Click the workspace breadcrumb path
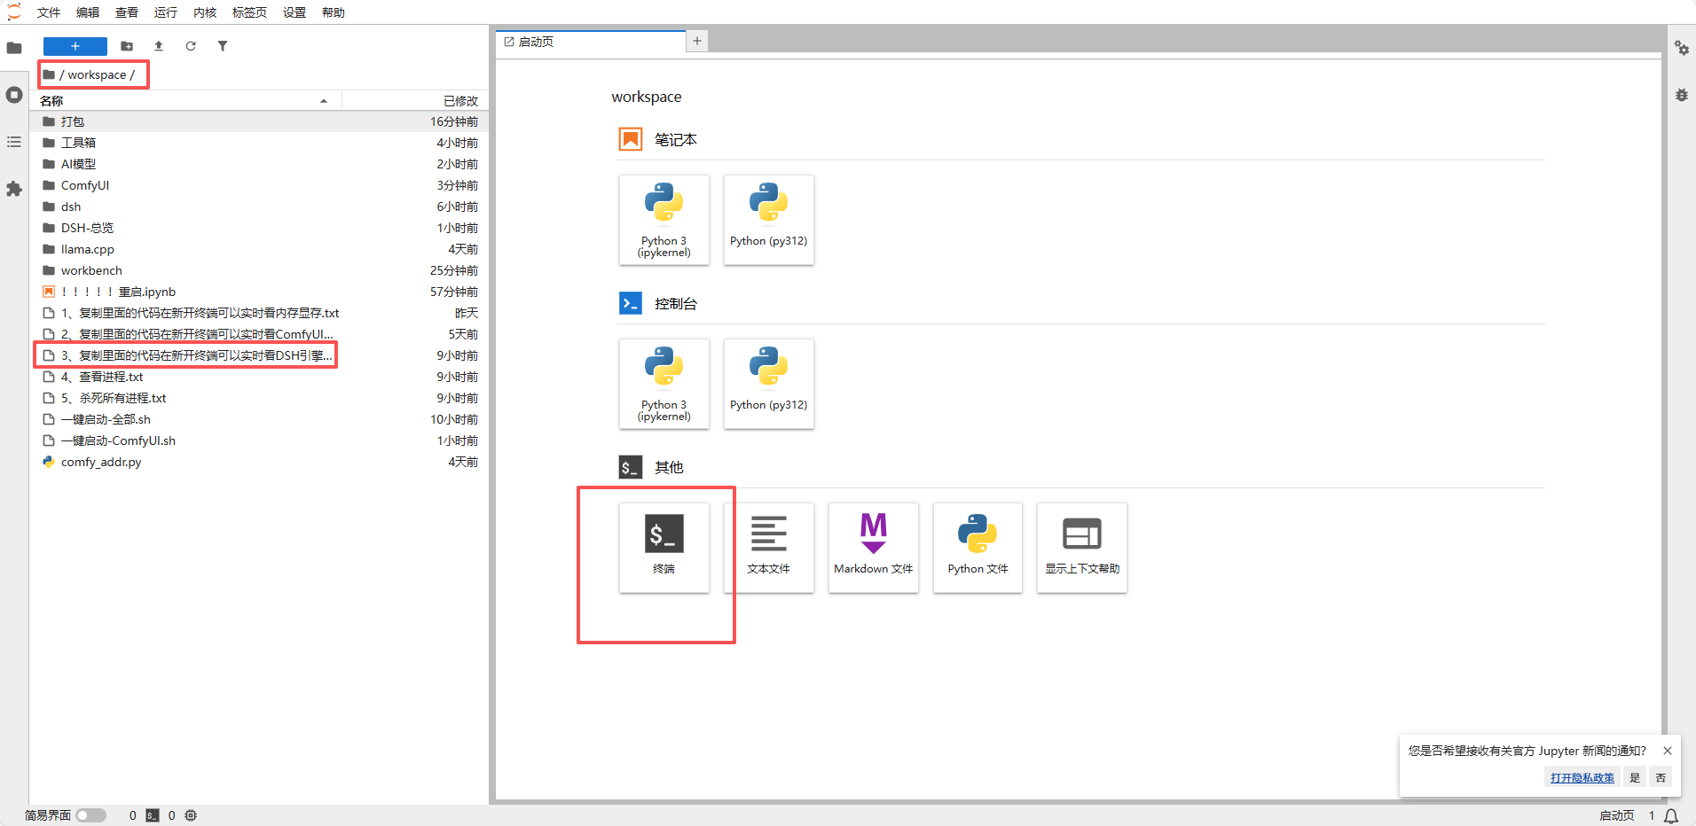The height and width of the screenshot is (826, 1696). (97, 74)
